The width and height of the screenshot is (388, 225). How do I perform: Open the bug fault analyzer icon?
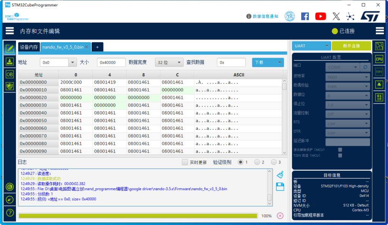point(379,85)
